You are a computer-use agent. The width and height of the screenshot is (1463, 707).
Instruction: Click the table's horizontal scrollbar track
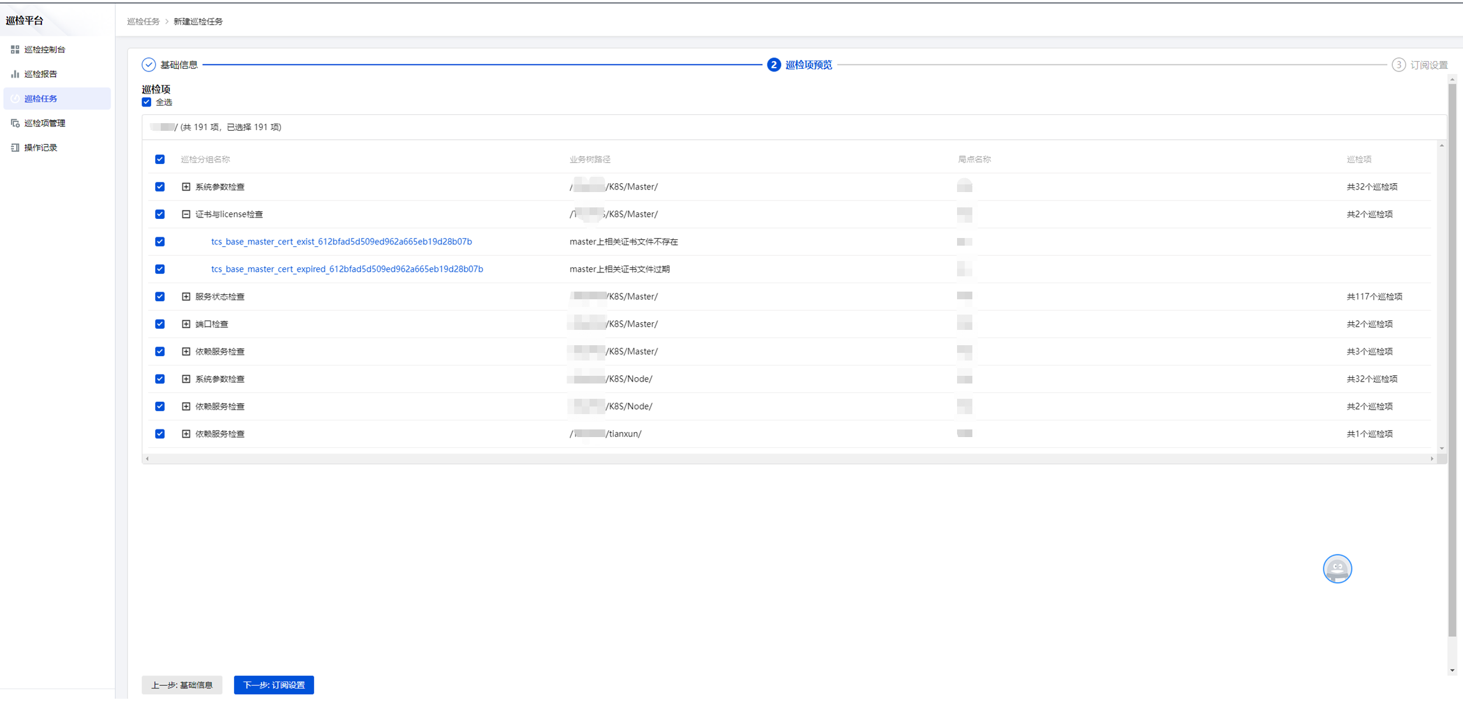(x=789, y=458)
